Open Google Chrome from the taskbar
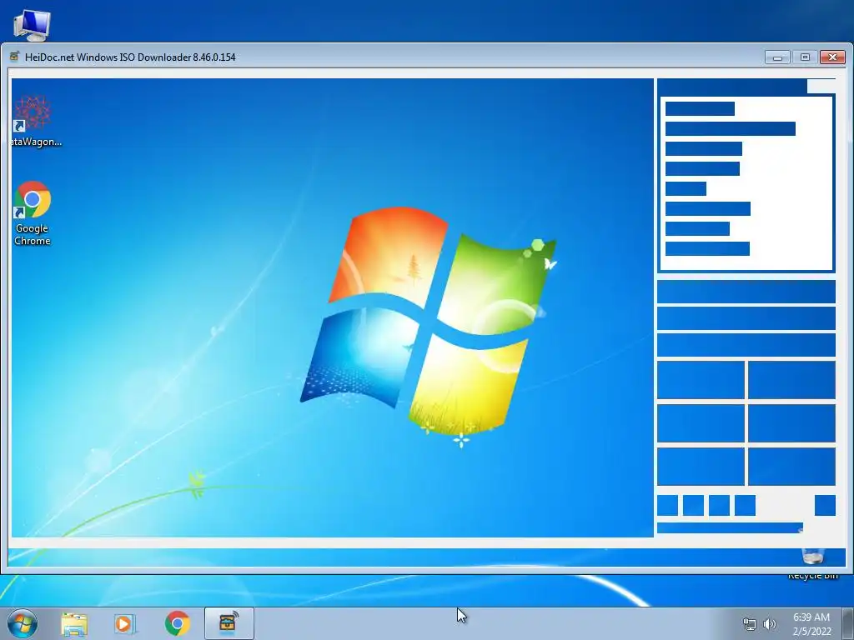The image size is (854, 640). coord(177,623)
